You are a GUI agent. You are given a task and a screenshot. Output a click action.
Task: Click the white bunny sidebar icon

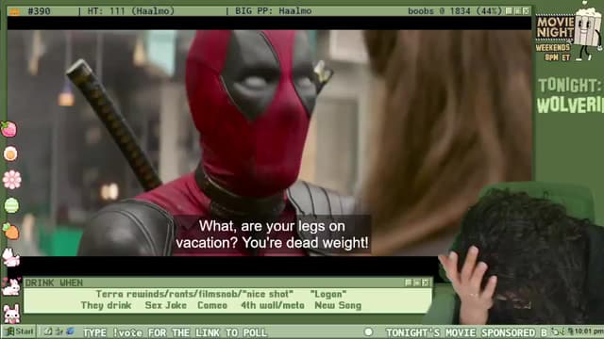click(10, 257)
